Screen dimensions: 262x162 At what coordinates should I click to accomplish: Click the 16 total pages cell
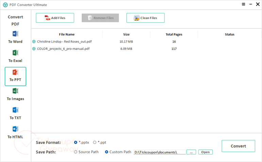coord(174,42)
